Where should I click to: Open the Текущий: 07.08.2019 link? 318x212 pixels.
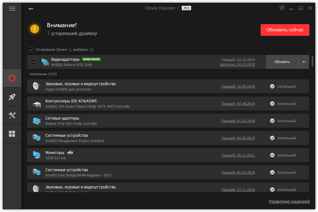pyautogui.click(x=238, y=104)
